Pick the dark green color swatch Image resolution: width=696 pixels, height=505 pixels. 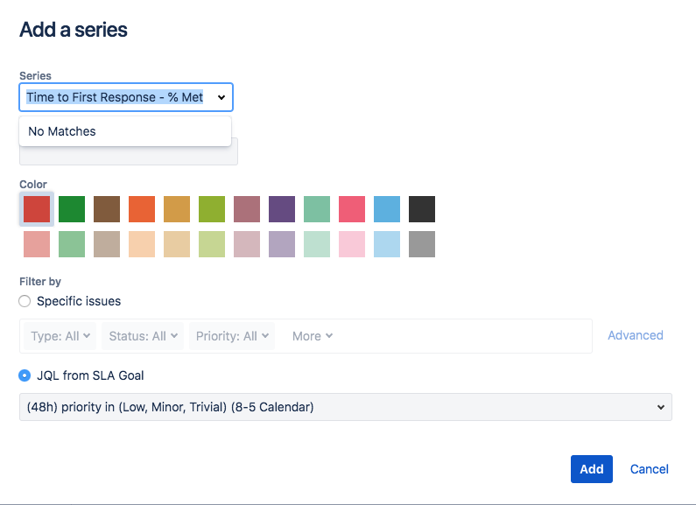[x=72, y=209]
